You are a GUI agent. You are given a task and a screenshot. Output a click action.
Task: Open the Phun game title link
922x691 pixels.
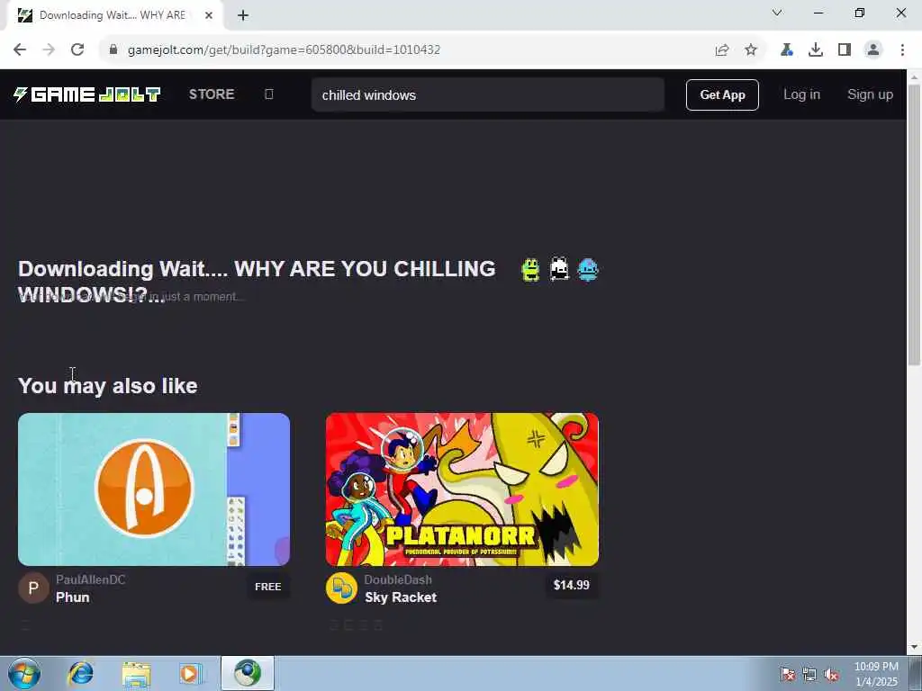tap(72, 597)
